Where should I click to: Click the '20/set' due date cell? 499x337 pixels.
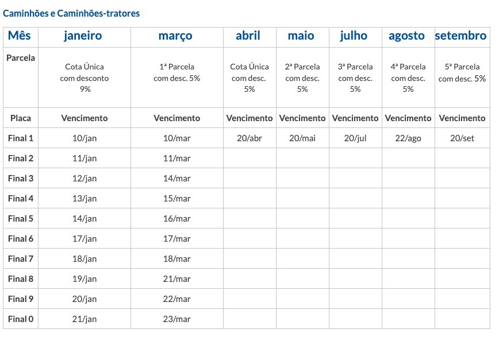462,138
